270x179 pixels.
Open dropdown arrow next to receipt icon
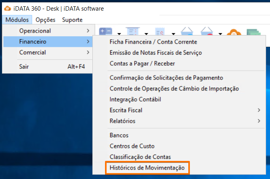coord(174,34)
